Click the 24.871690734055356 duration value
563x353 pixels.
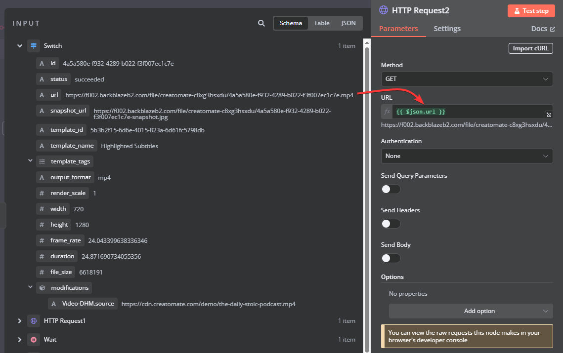pyautogui.click(x=111, y=257)
